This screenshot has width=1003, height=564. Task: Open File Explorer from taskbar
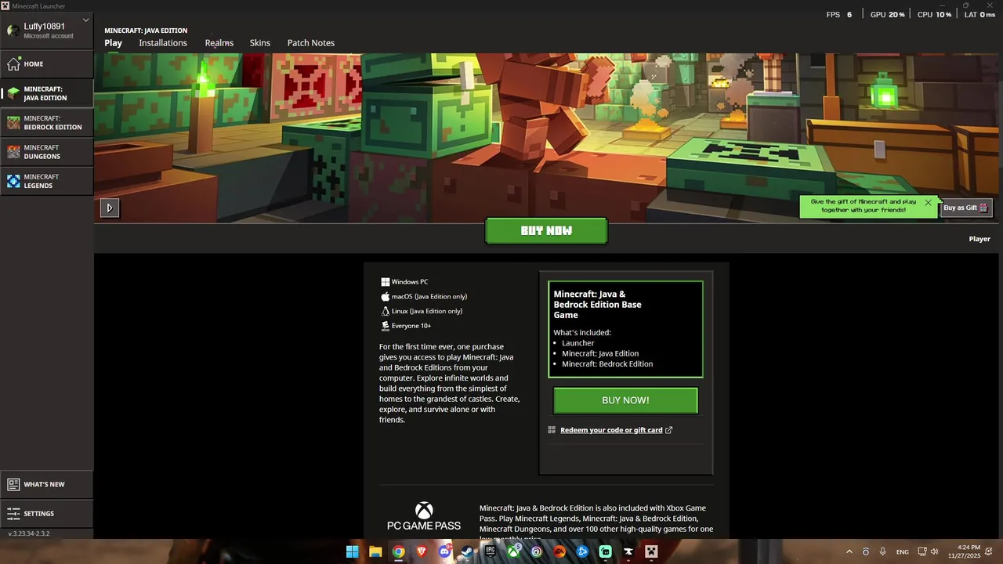[x=375, y=551]
